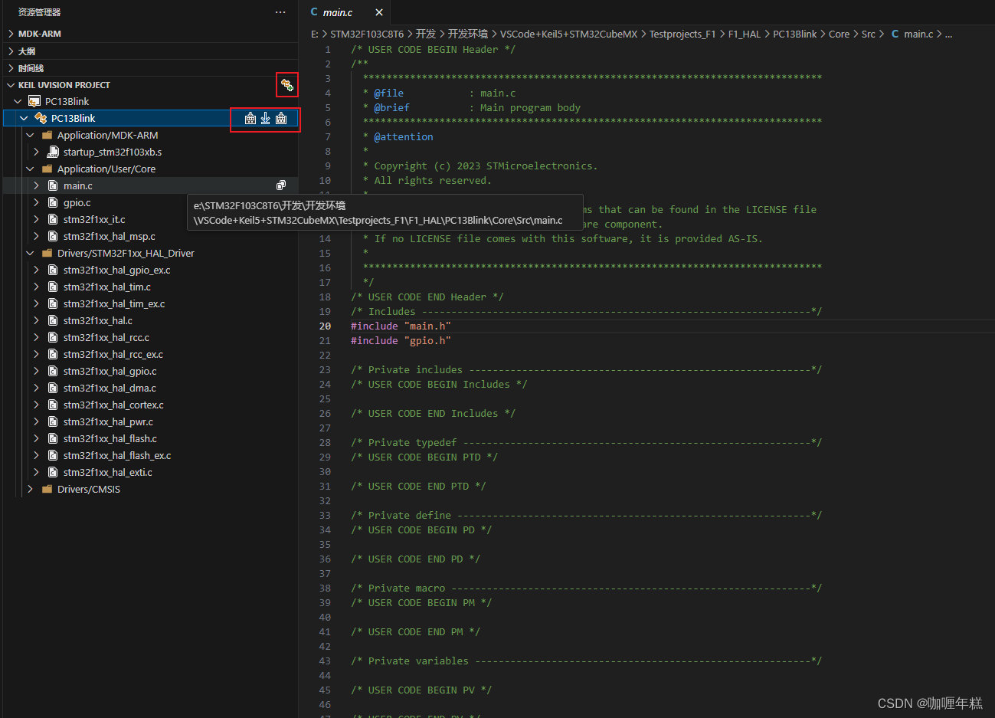Screen dimensions: 995x718
Task: Click the startup_stm32f103xb.s ASM file icon
Action: 53,152
